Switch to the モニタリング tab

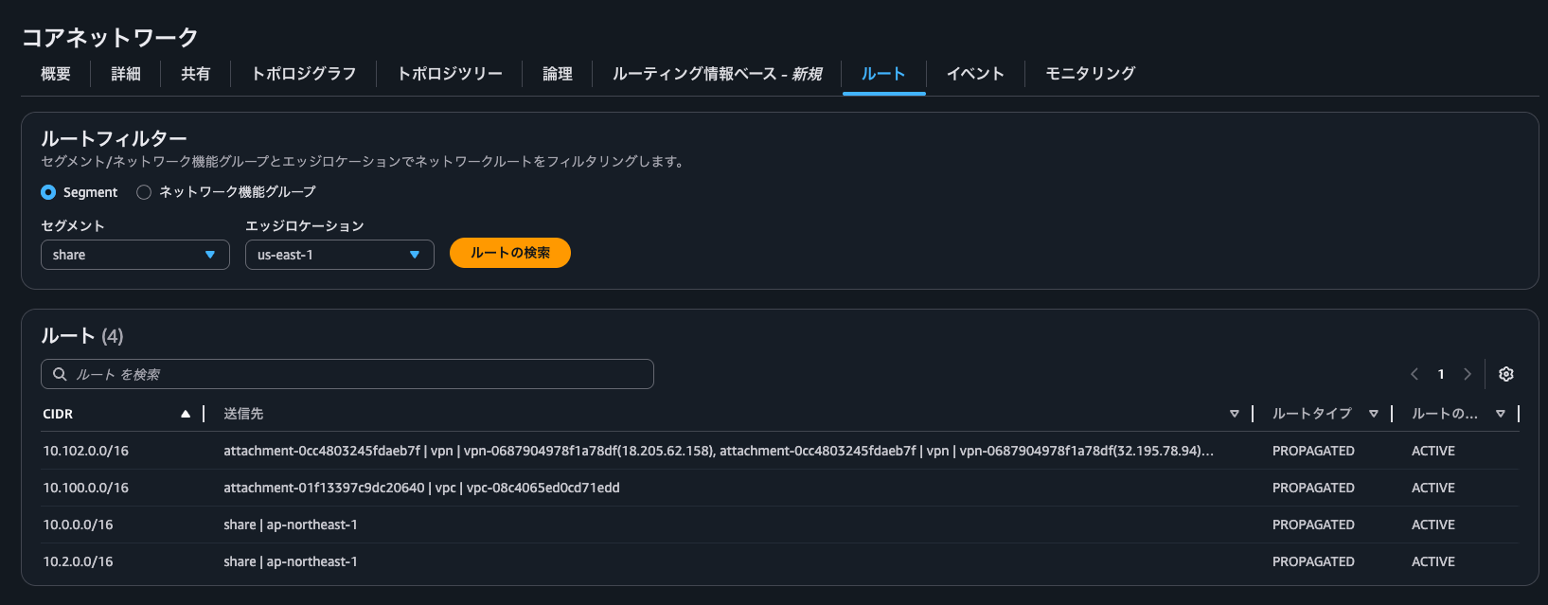click(x=1090, y=74)
